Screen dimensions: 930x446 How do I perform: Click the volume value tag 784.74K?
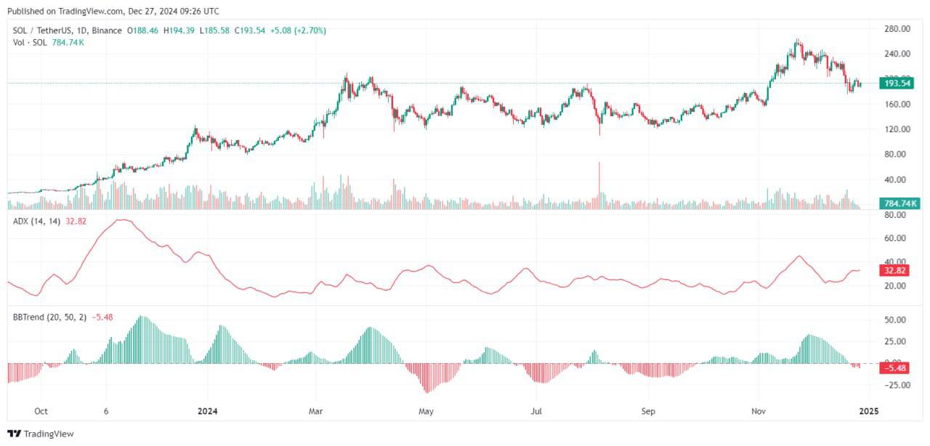click(x=899, y=203)
